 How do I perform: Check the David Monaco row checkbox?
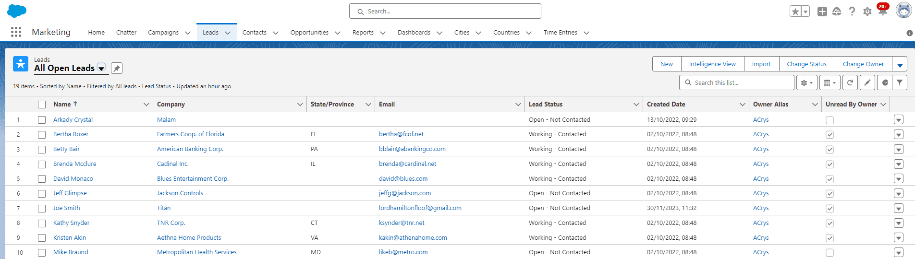(42, 179)
